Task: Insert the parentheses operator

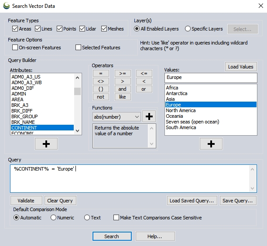Action: point(101,89)
